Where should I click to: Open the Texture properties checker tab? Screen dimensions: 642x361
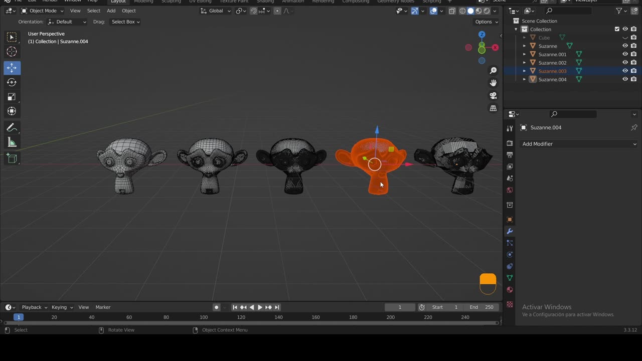point(510,304)
